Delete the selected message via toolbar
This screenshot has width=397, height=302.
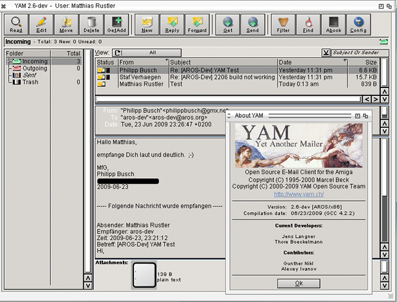pos(91,25)
